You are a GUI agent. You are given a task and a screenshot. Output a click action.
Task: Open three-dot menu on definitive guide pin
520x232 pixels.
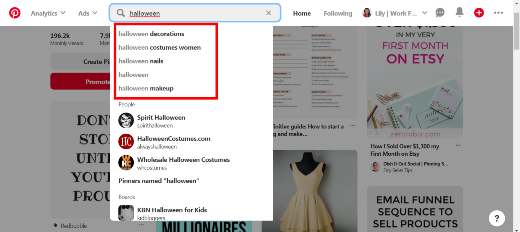[352, 126]
